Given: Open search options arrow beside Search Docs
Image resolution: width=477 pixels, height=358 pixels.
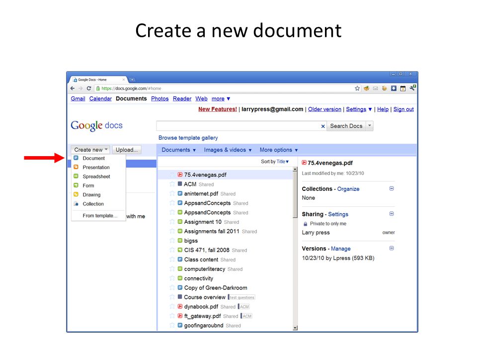Looking at the screenshot, I should (370, 126).
